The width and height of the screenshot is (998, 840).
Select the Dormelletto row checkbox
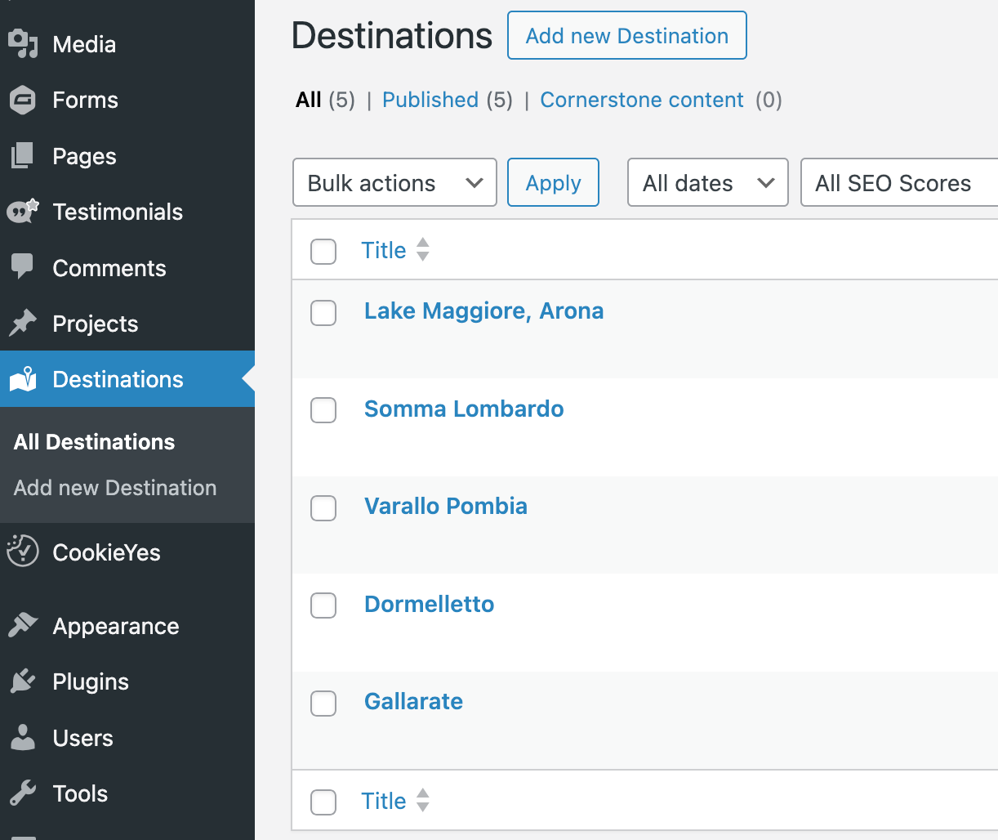click(x=323, y=605)
